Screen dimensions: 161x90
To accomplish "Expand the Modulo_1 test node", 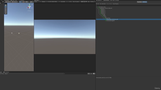I will pos(99,9).
